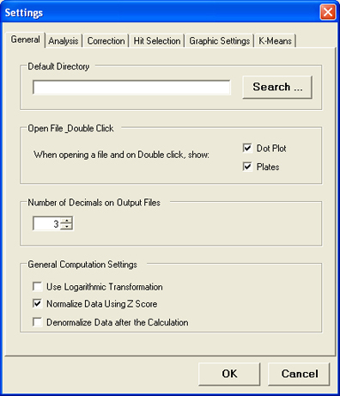This screenshot has width=340, height=396.
Task: Uncheck Normalize Data Using Z Score
Action: pos(38,303)
